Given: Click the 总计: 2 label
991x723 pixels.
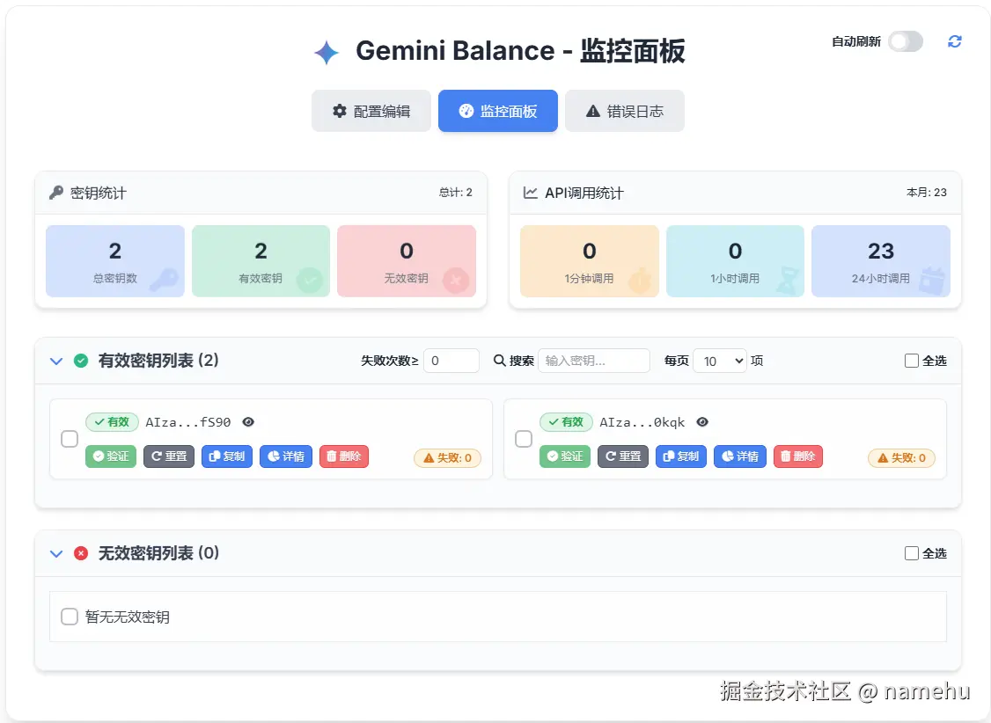Looking at the screenshot, I should pyautogui.click(x=456, y=193).
